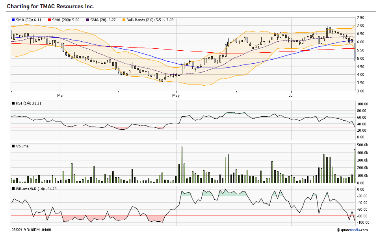
Task: Click the last volume bar at far right
Action: click(x=354, y=166)
